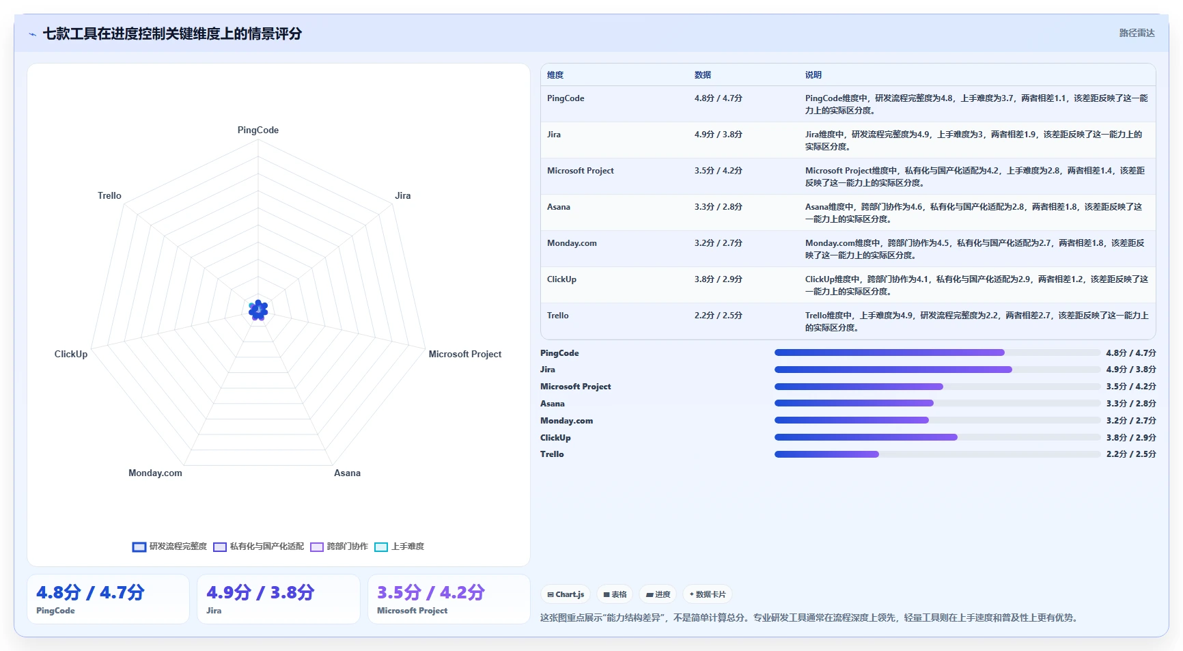This screenshot has width=1183, height=651.
Task: Click the footer note about 能力结构差异
Action: pyautogui.click(x=811, y=618)
